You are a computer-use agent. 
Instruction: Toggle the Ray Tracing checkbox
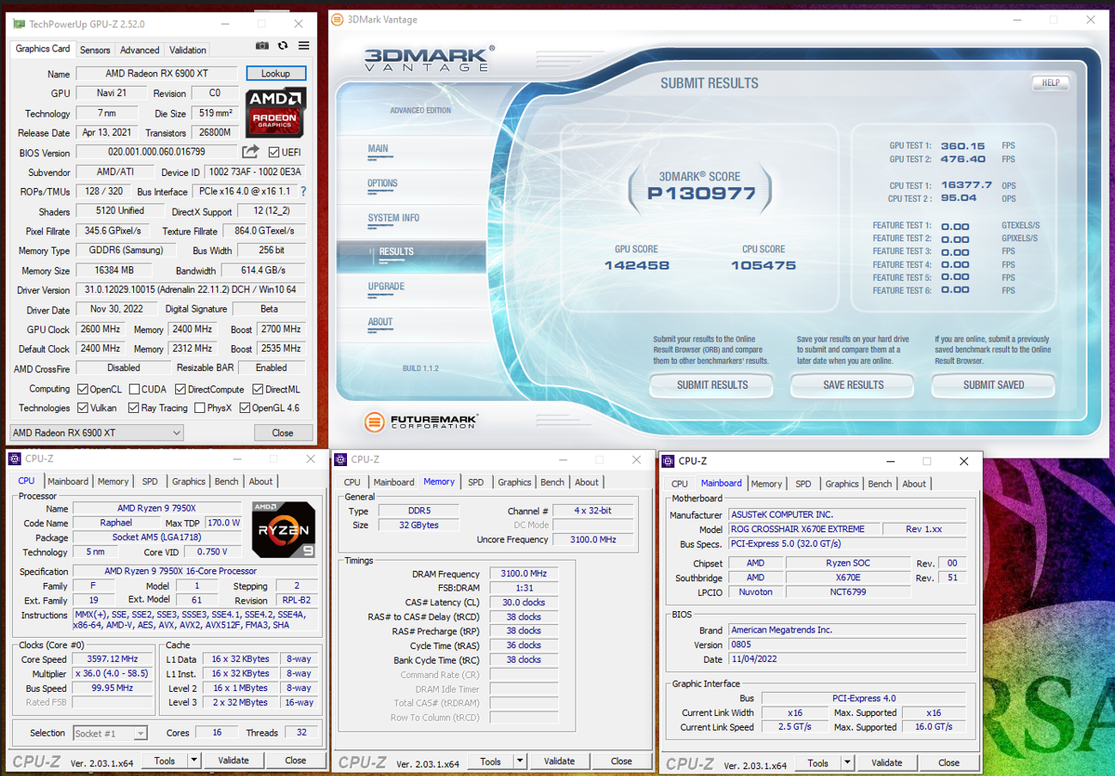click(133, 408)
